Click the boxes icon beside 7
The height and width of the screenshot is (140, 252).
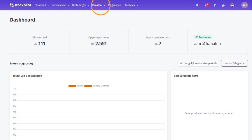(156, 44)
